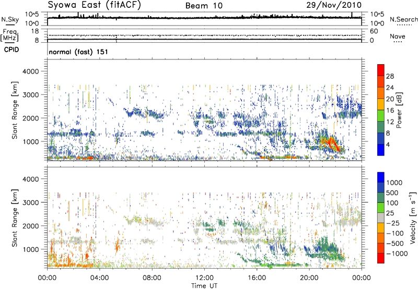Click the '4000' label on power plot
Image resolution: width=418 pixels, height=289 pixels.
pyautogui.click(x=30, y=71)
